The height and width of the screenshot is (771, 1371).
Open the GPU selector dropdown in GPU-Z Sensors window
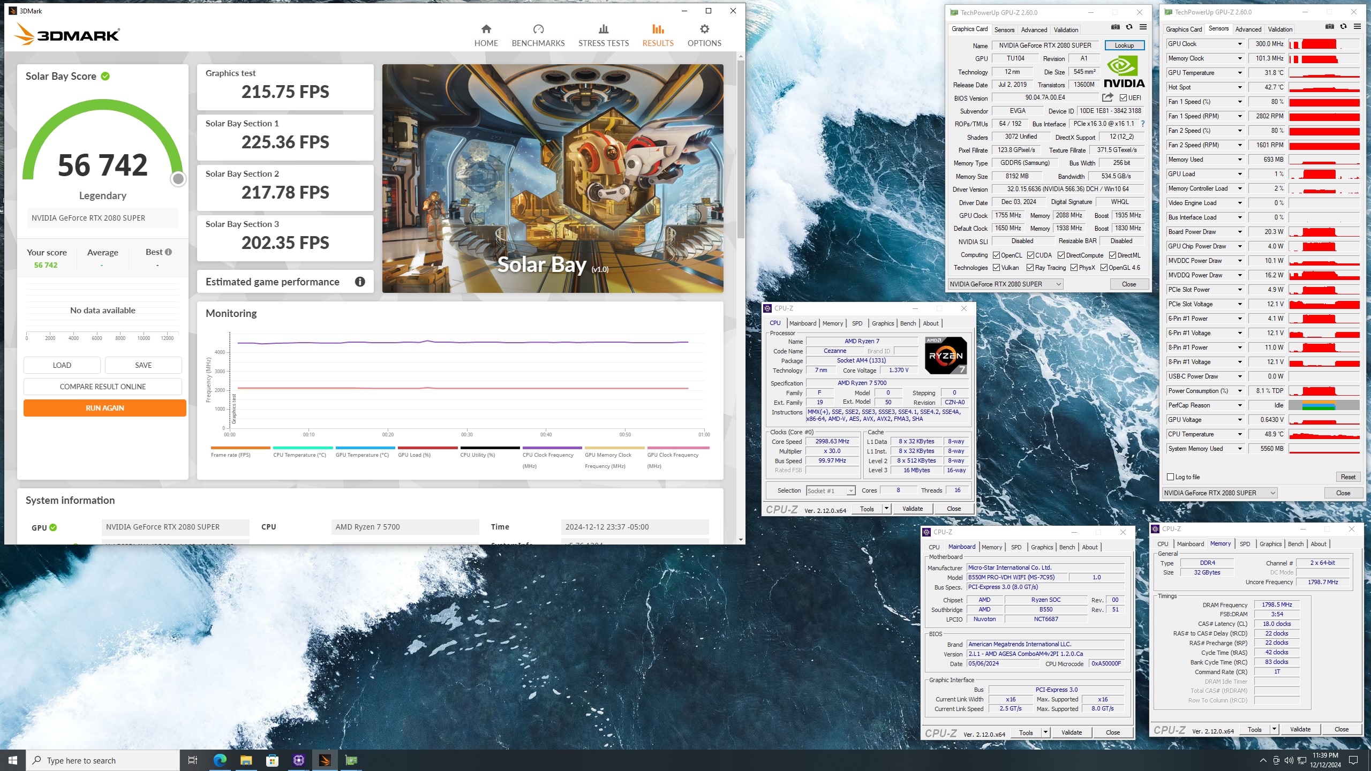[x=1219, y=493]
